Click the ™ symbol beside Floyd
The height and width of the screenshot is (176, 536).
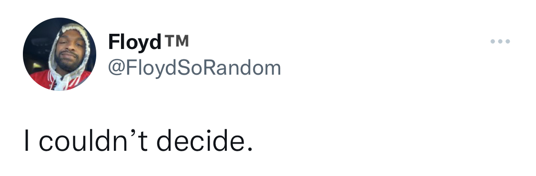point(176,40)
